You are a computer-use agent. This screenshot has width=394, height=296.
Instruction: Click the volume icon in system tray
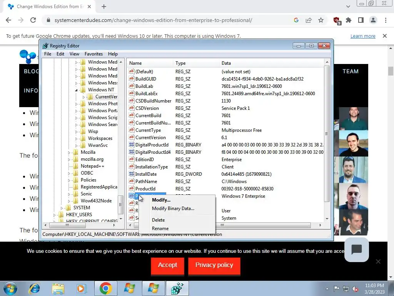pyautogui.click(x=355, y=289)
